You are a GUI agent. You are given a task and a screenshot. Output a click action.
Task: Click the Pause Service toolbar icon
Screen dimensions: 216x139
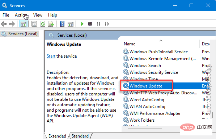click(98, 24)
